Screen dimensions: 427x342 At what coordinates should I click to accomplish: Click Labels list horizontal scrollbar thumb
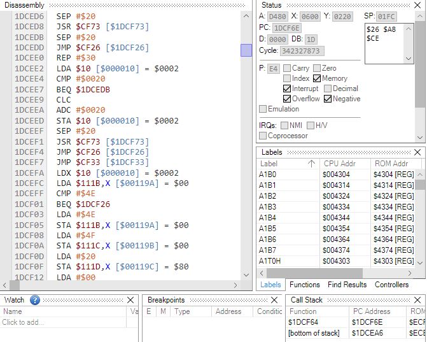point(314,273)
